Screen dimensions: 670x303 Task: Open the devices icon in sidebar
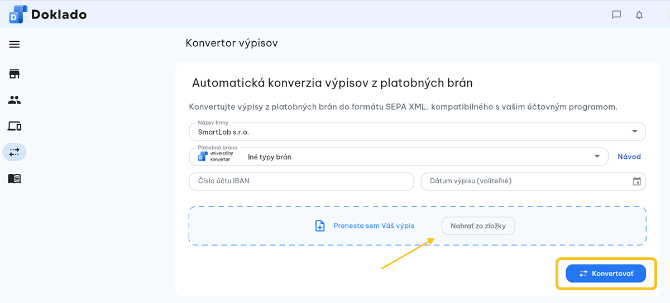point(15,126)
